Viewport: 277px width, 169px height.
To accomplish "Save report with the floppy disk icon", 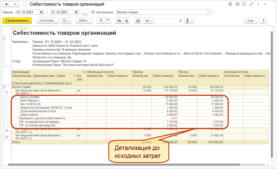I will click(x=138, y=21).
